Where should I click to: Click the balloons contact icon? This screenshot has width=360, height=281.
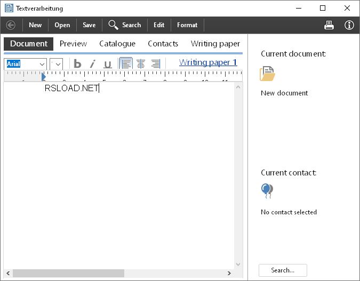pyautogui.click(x=267, y=190)
